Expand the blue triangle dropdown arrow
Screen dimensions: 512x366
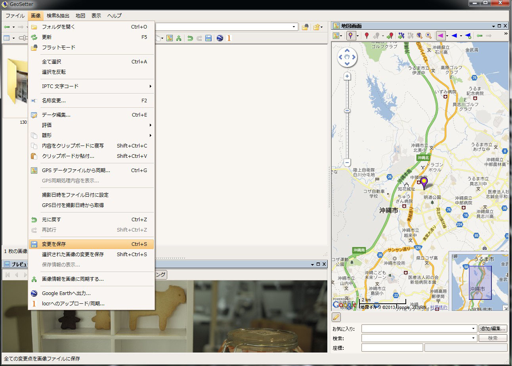461,36
